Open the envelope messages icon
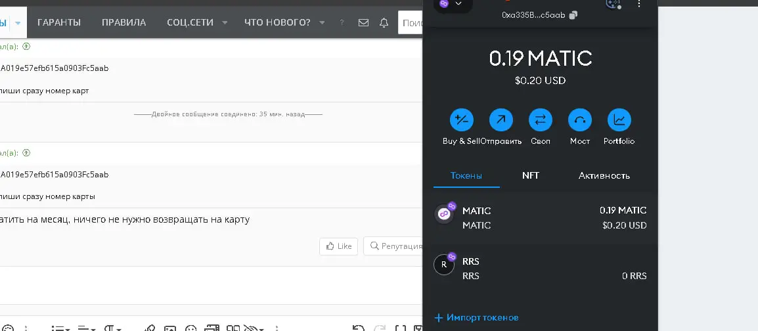The height and width of the screenshot is (331, 758). tap(363, 23)
